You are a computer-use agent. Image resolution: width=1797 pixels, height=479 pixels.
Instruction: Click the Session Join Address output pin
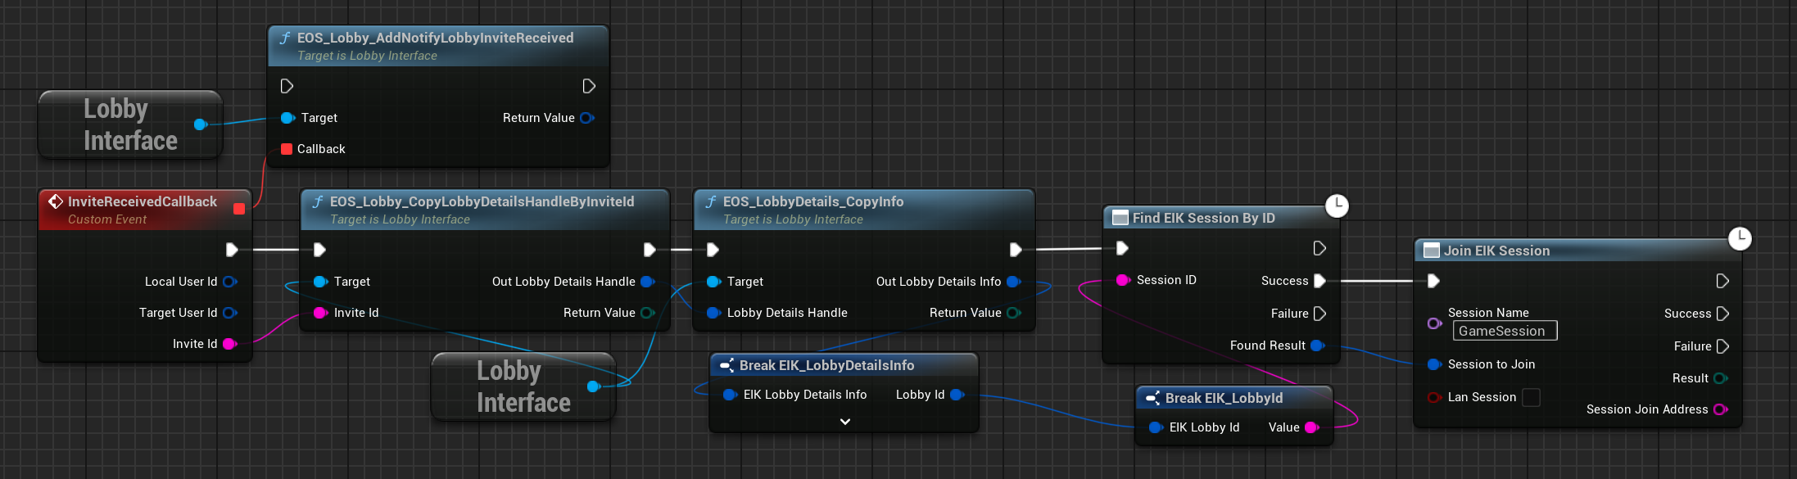tap(1720, 409)
